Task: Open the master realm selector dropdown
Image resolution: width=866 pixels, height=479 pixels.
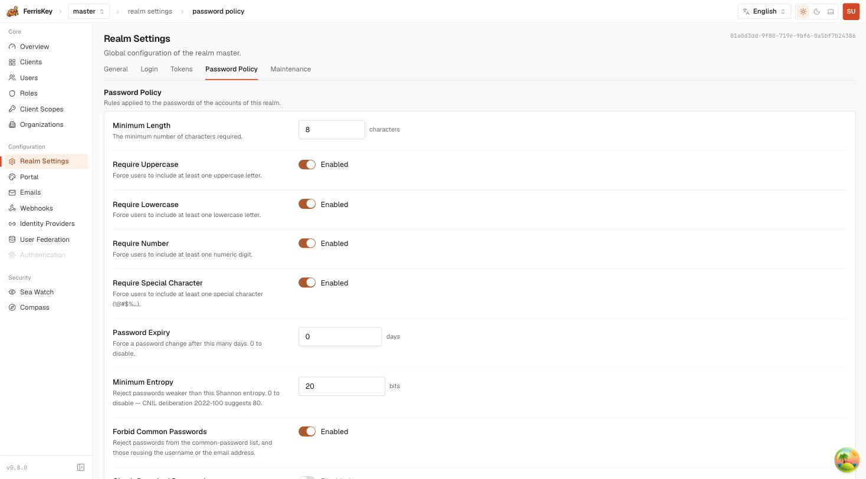Action: (x=88, y=11)
